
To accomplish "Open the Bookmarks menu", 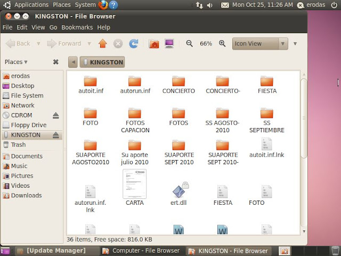I will click(x=77, y=27).
